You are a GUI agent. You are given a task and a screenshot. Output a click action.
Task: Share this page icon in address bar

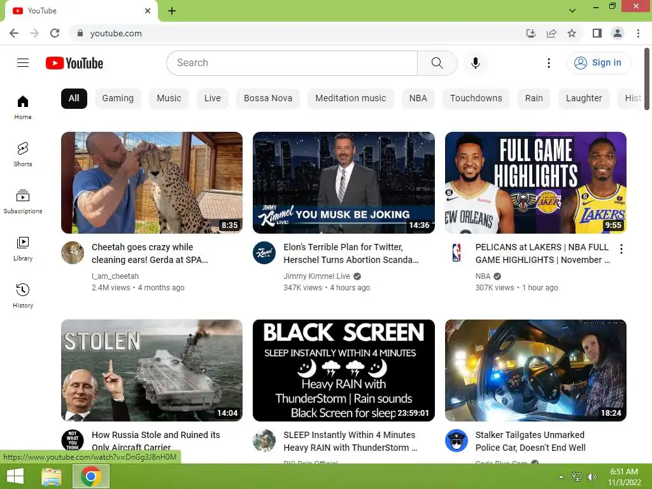(x=551, y=33)
